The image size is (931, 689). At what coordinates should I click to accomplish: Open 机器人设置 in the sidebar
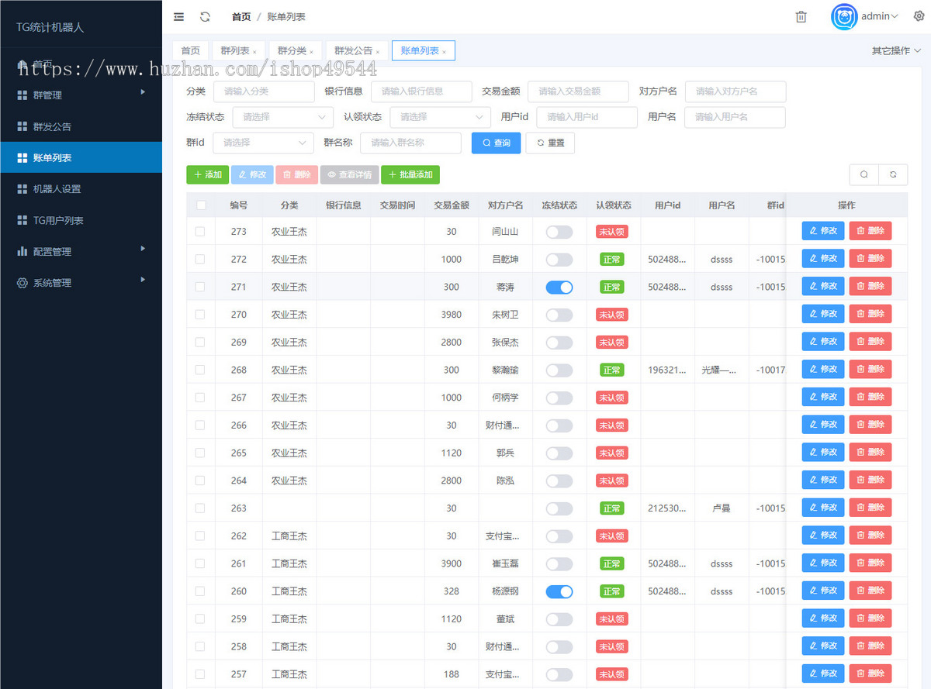(x=81, y=189)
